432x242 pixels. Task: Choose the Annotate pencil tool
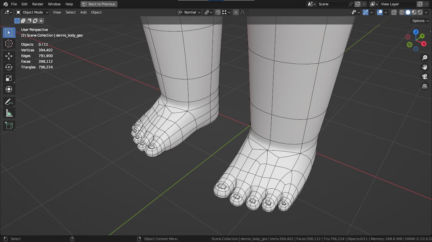click(9, 102)
